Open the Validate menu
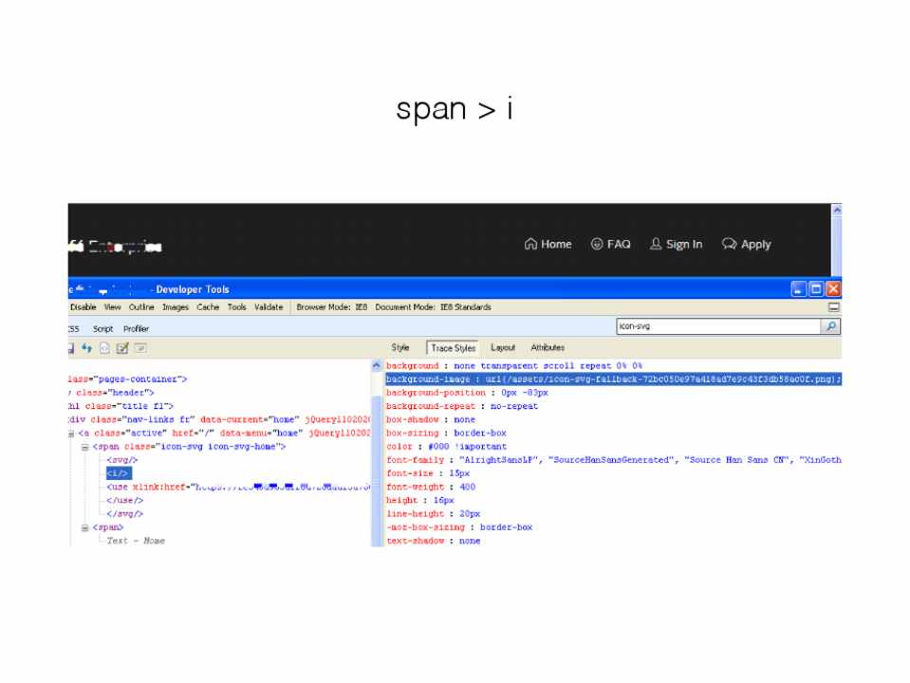This screenshot has width=910, height=683. [269, 307]
